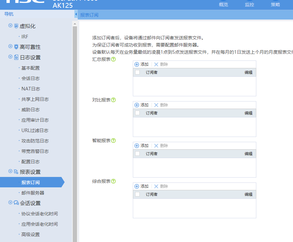Click 删除 X icon in 汇总报表 table
The width and height of the screenshot is (293, 242).
click(x=156, y=64)
